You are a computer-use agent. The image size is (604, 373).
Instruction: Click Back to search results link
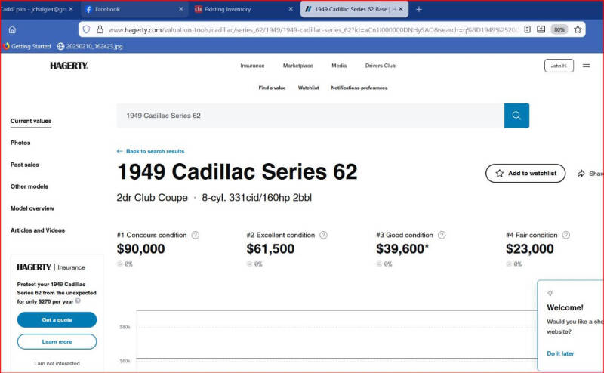coord(150,151)
